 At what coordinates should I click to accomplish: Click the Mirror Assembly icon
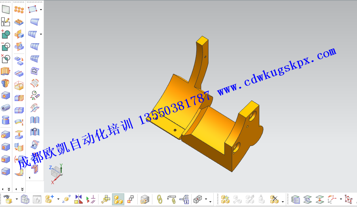coord(78,199)
